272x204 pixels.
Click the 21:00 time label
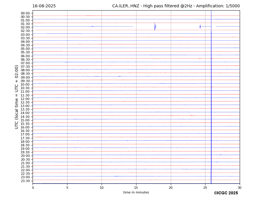click(25, 163)
